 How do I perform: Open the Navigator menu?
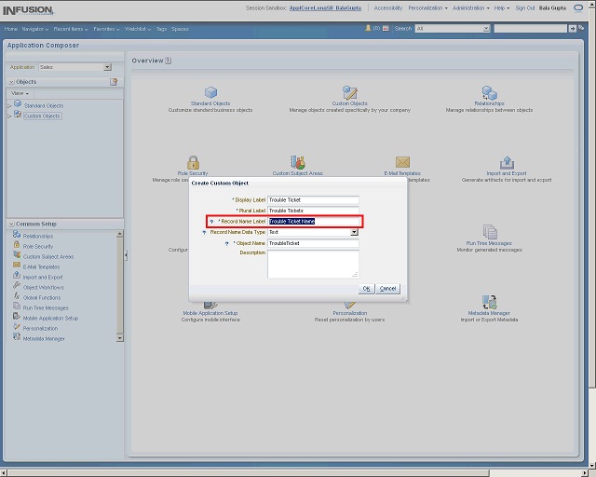36,29
